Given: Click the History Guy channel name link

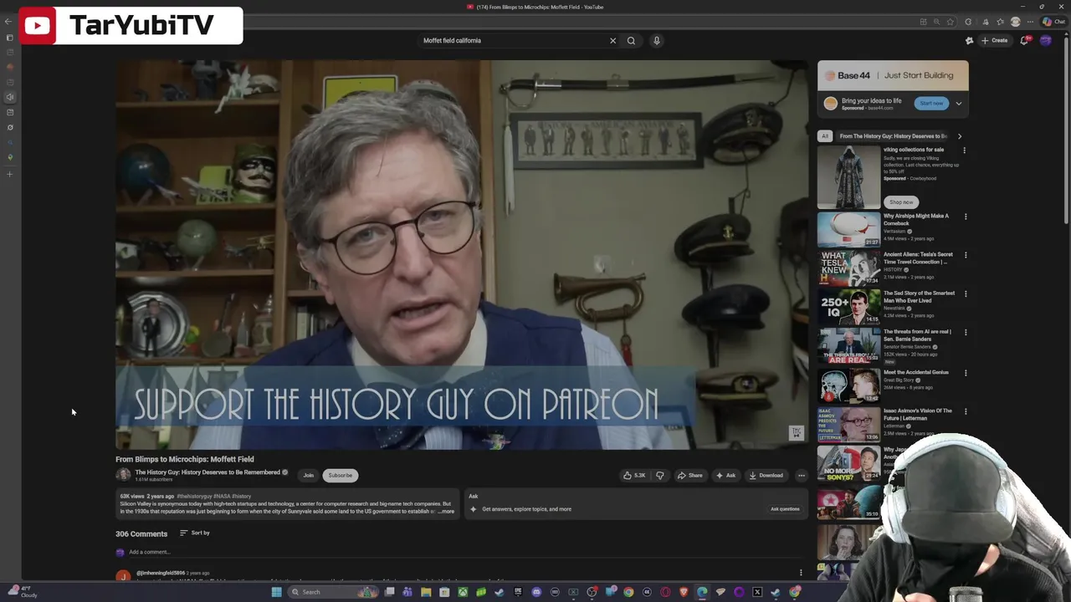Looking at the screenshot, I should [208, 472].
